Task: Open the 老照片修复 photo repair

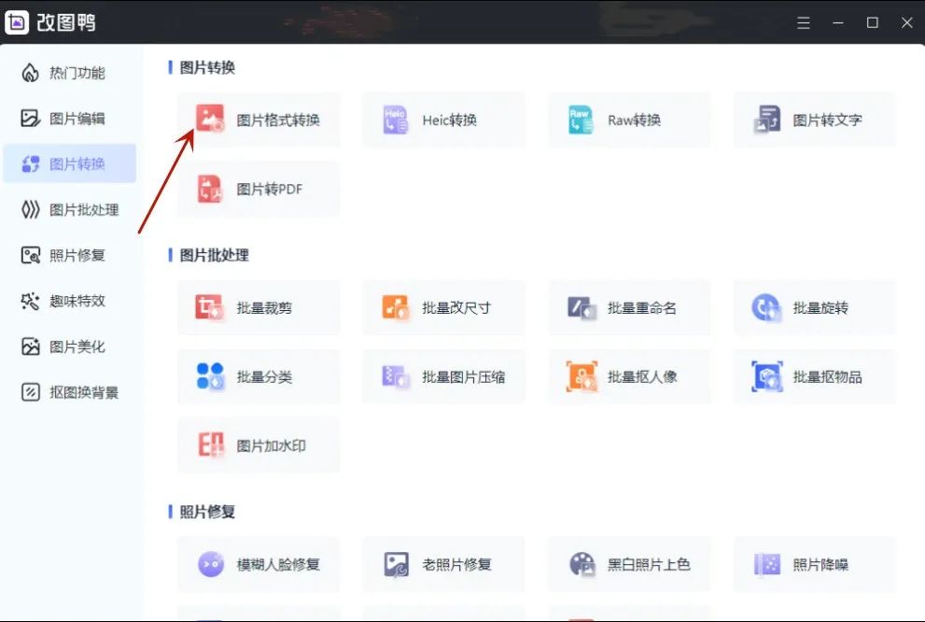Action: [x=443, y=563]
